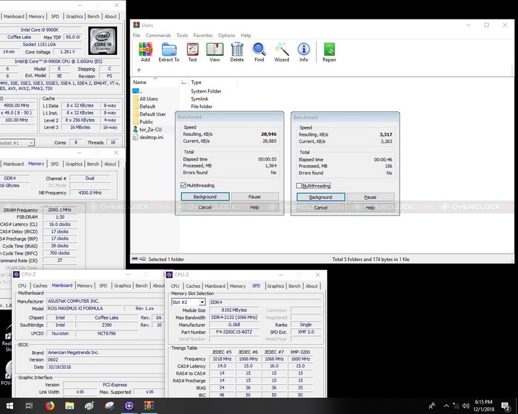Click the Extract To toolbar icon
The image size is (518, 414).
click(169, 52)
